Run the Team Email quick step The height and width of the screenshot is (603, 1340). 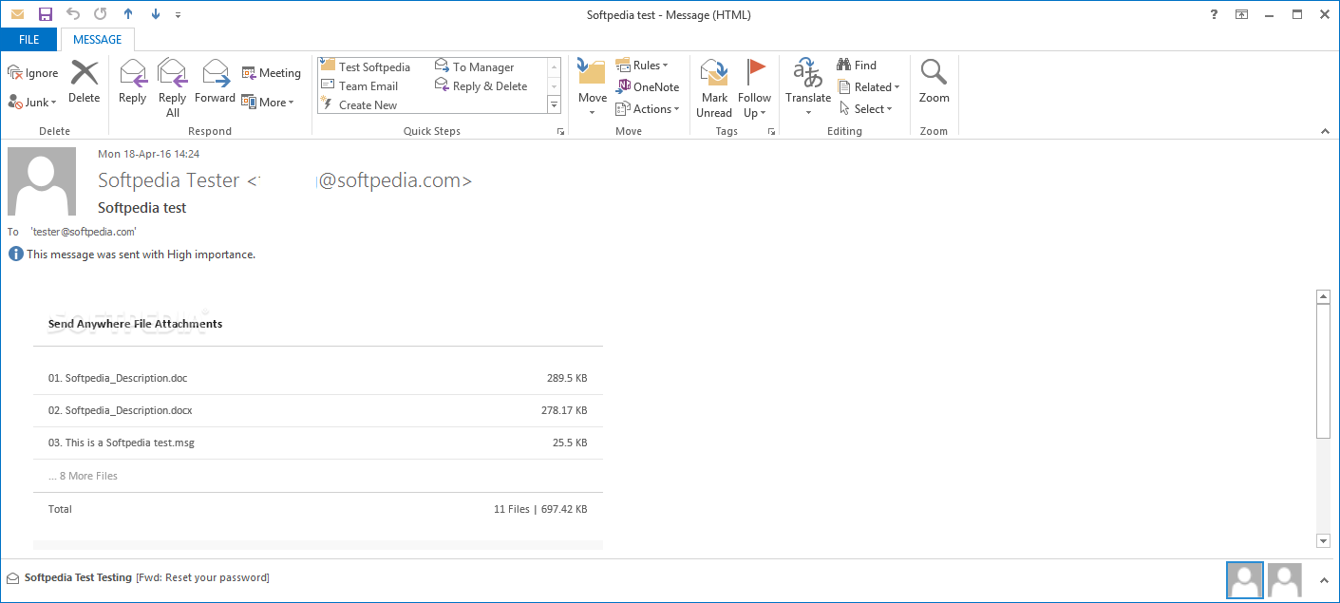click(x=359, y=85)
